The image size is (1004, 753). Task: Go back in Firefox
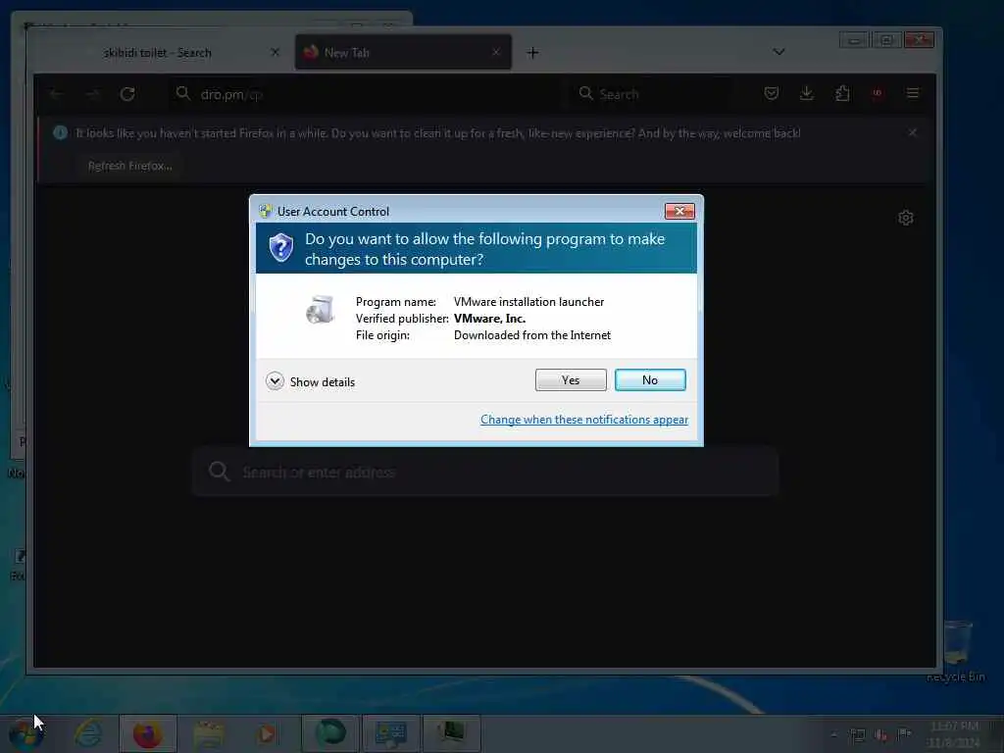(x=56, y=94)
